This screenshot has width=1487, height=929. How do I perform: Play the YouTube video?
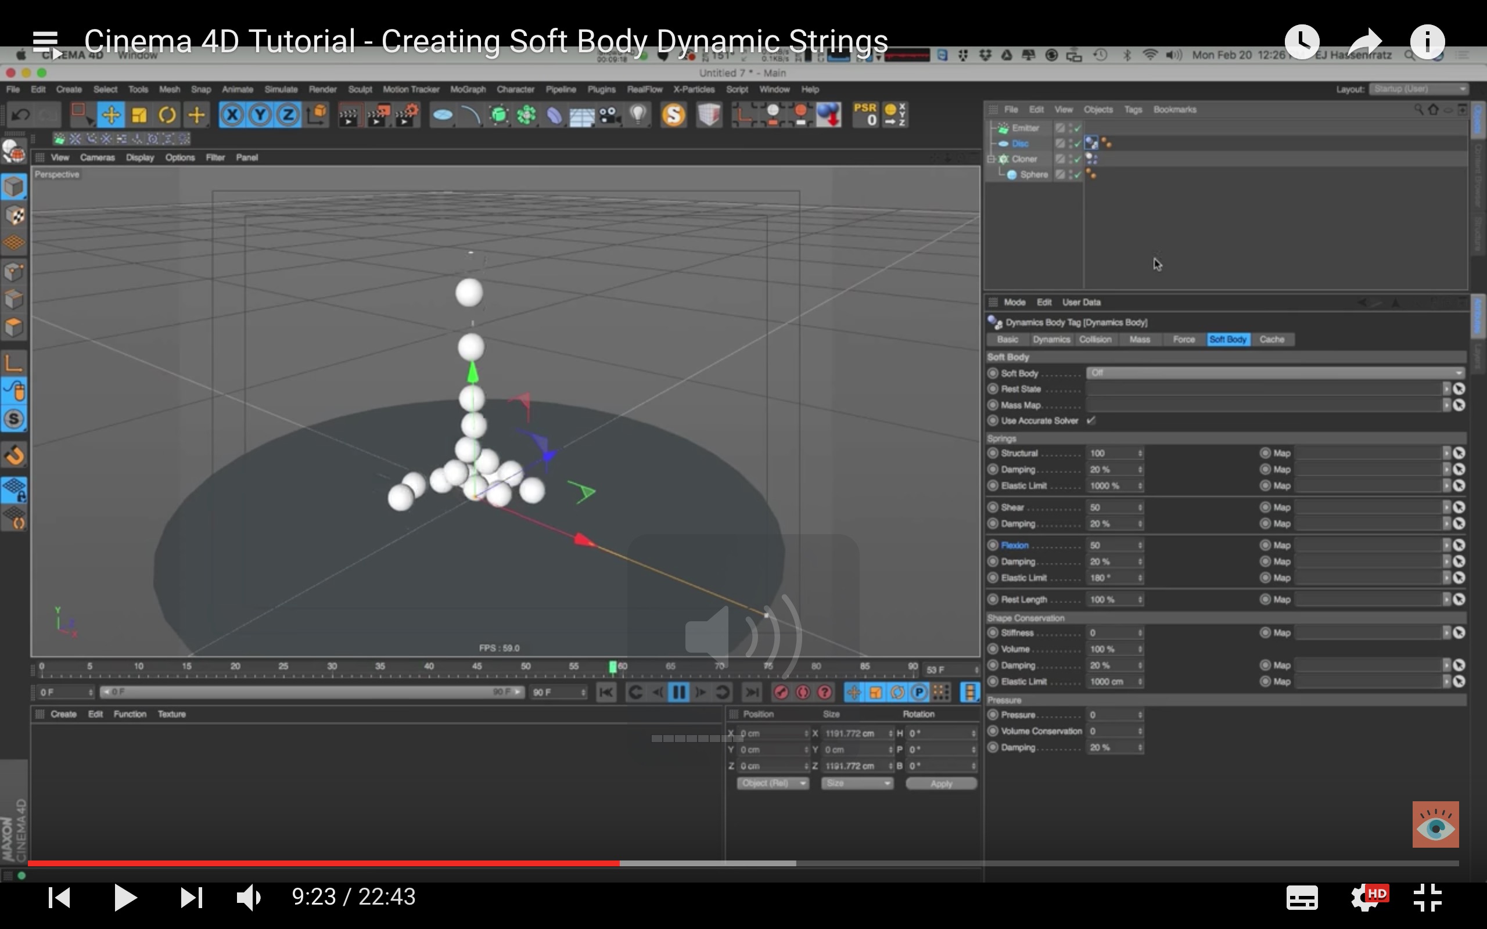125,898
